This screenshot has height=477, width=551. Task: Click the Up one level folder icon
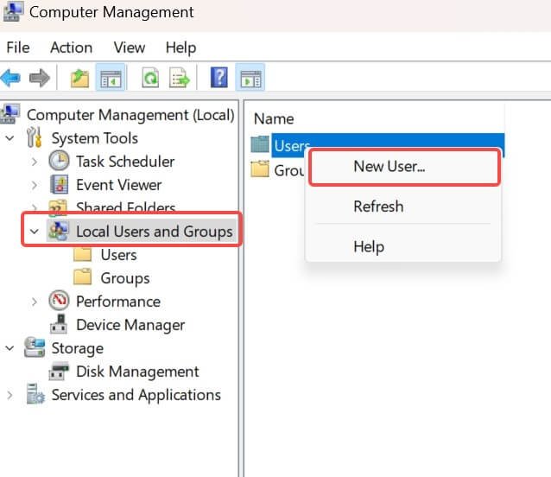(79, 79)
